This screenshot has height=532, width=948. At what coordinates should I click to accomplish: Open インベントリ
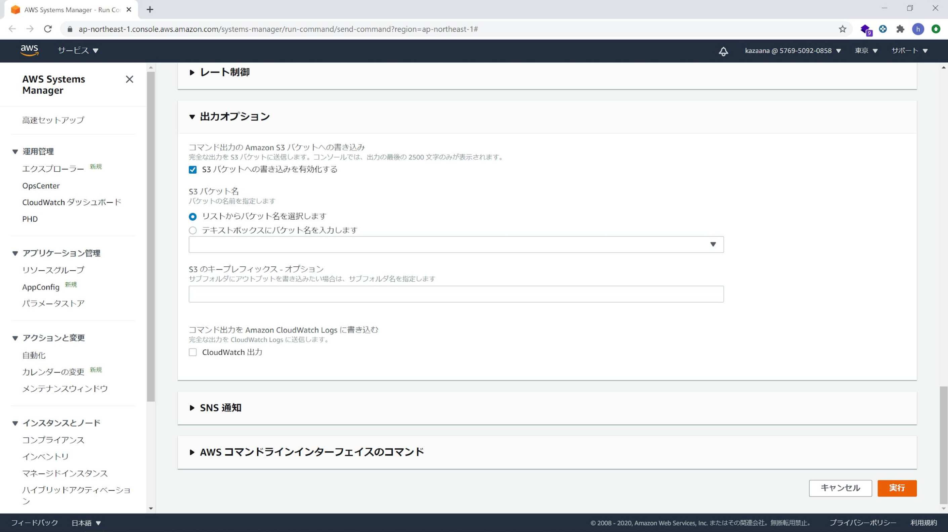[x=45, y=456]
